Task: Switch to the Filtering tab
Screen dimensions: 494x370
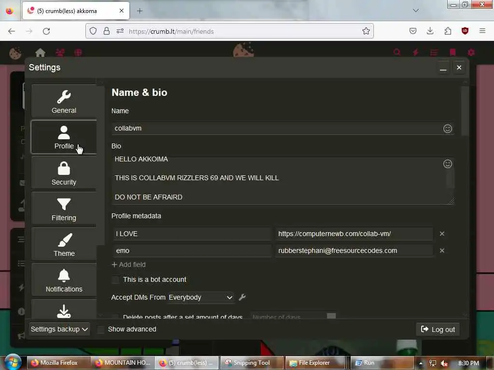Action: (64, 209)
